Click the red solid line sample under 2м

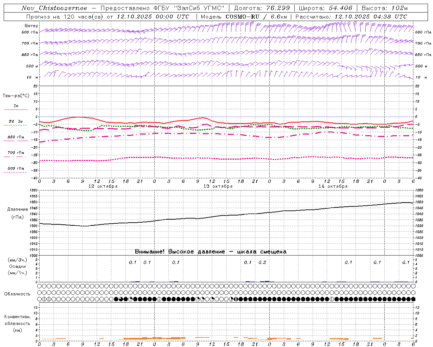point(16,109)
